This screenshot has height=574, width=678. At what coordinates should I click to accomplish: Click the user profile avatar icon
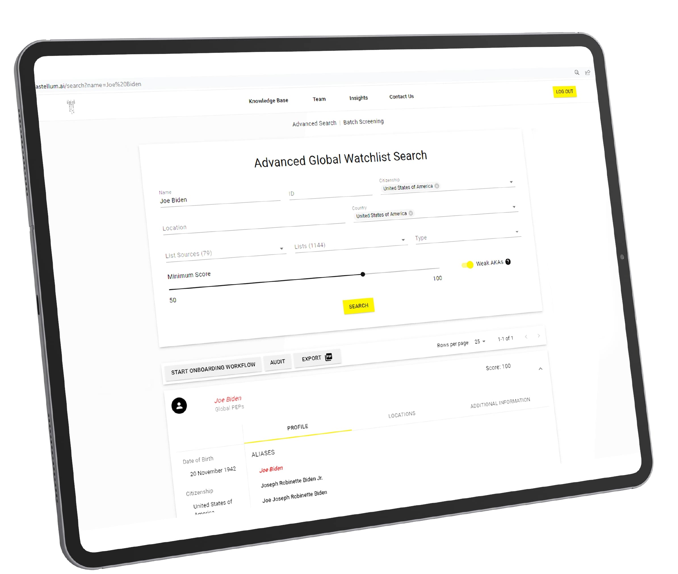pyautogui.click(x=179, y=405)
